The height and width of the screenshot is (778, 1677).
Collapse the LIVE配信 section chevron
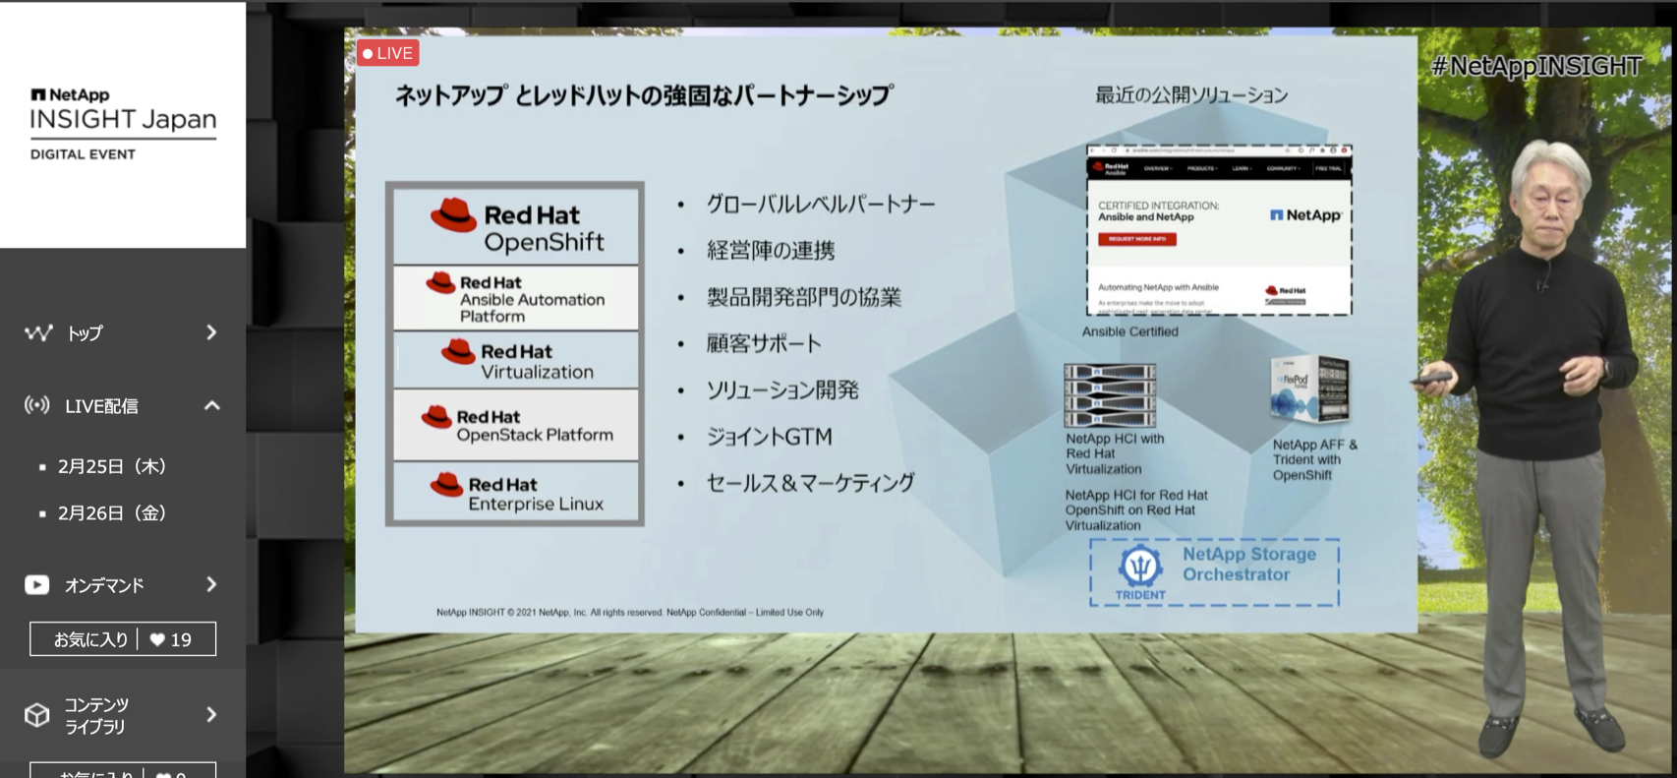(211, 405)
